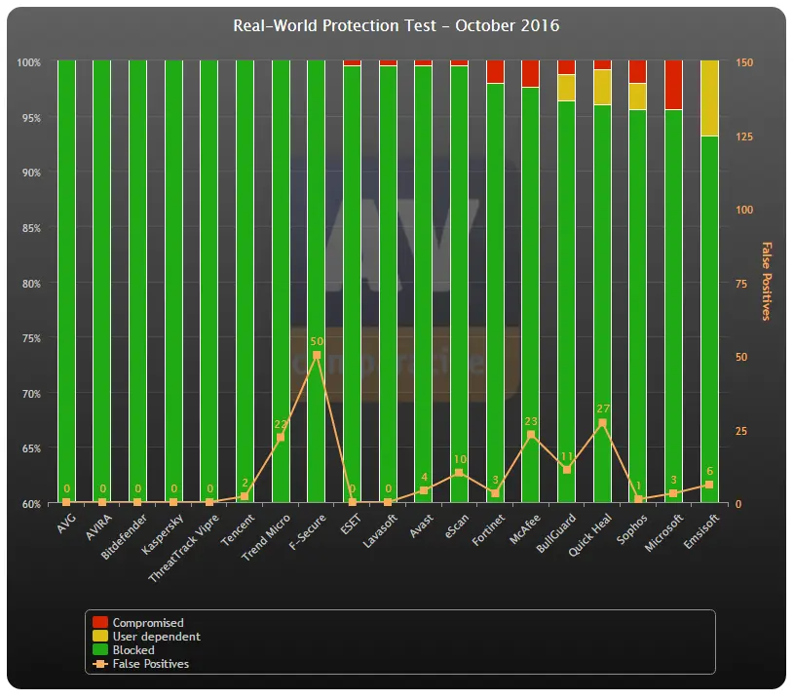The height and width of the screenshot is (700, 794).
Task: Click the Lavasoft x-axis label
Action: (380, 530)
